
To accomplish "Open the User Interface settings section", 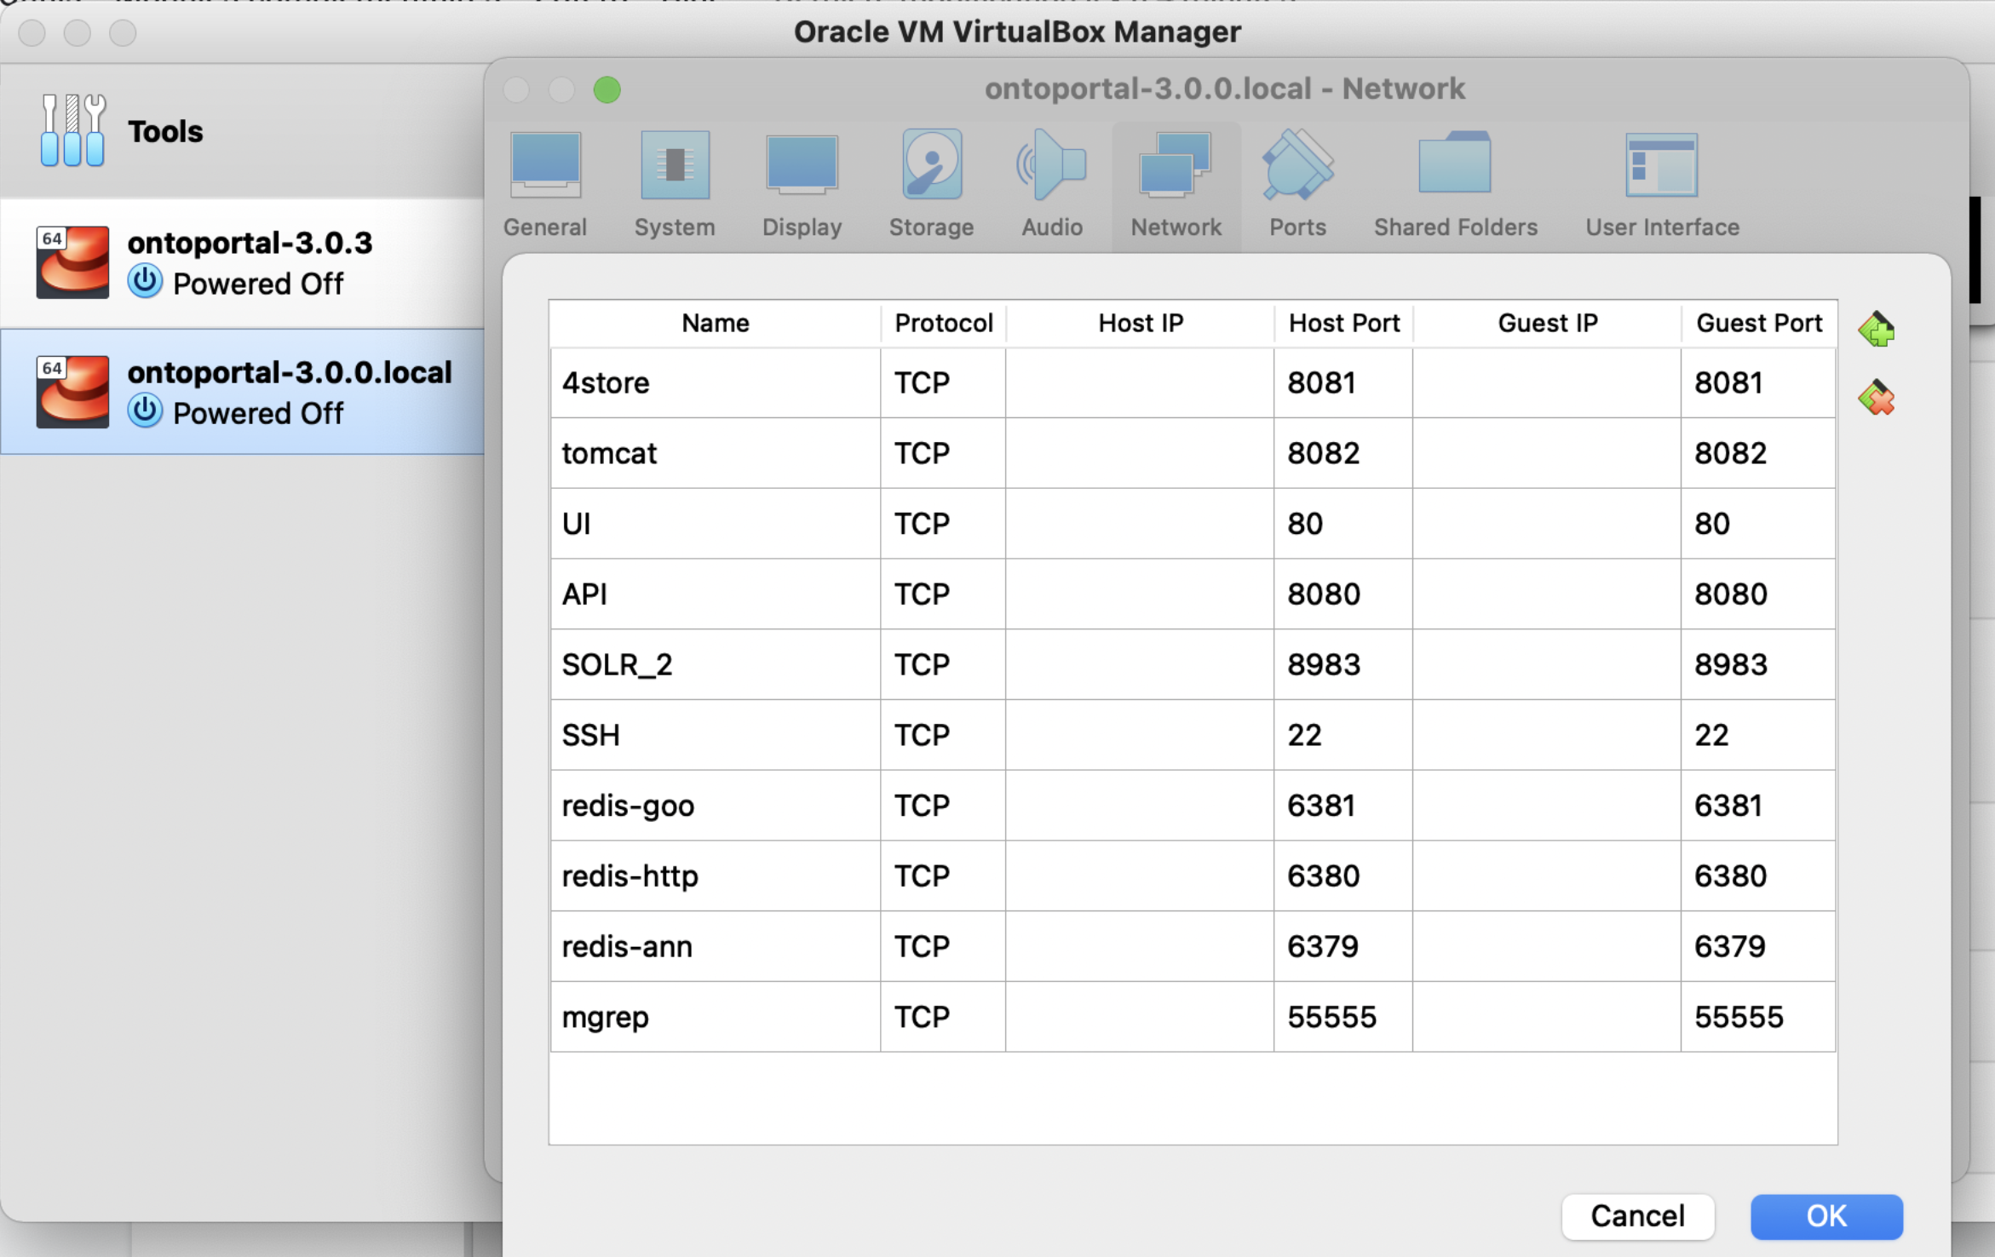I will (1662, 186).
